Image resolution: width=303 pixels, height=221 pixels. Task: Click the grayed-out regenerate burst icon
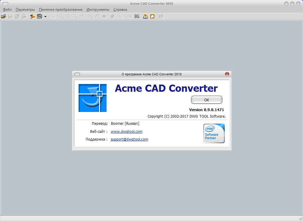tap(113, 16)
